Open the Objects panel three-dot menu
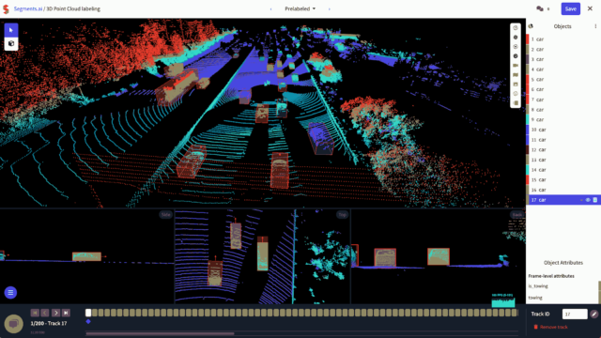Screen dimensions: 601x338 tap(595, 26)
